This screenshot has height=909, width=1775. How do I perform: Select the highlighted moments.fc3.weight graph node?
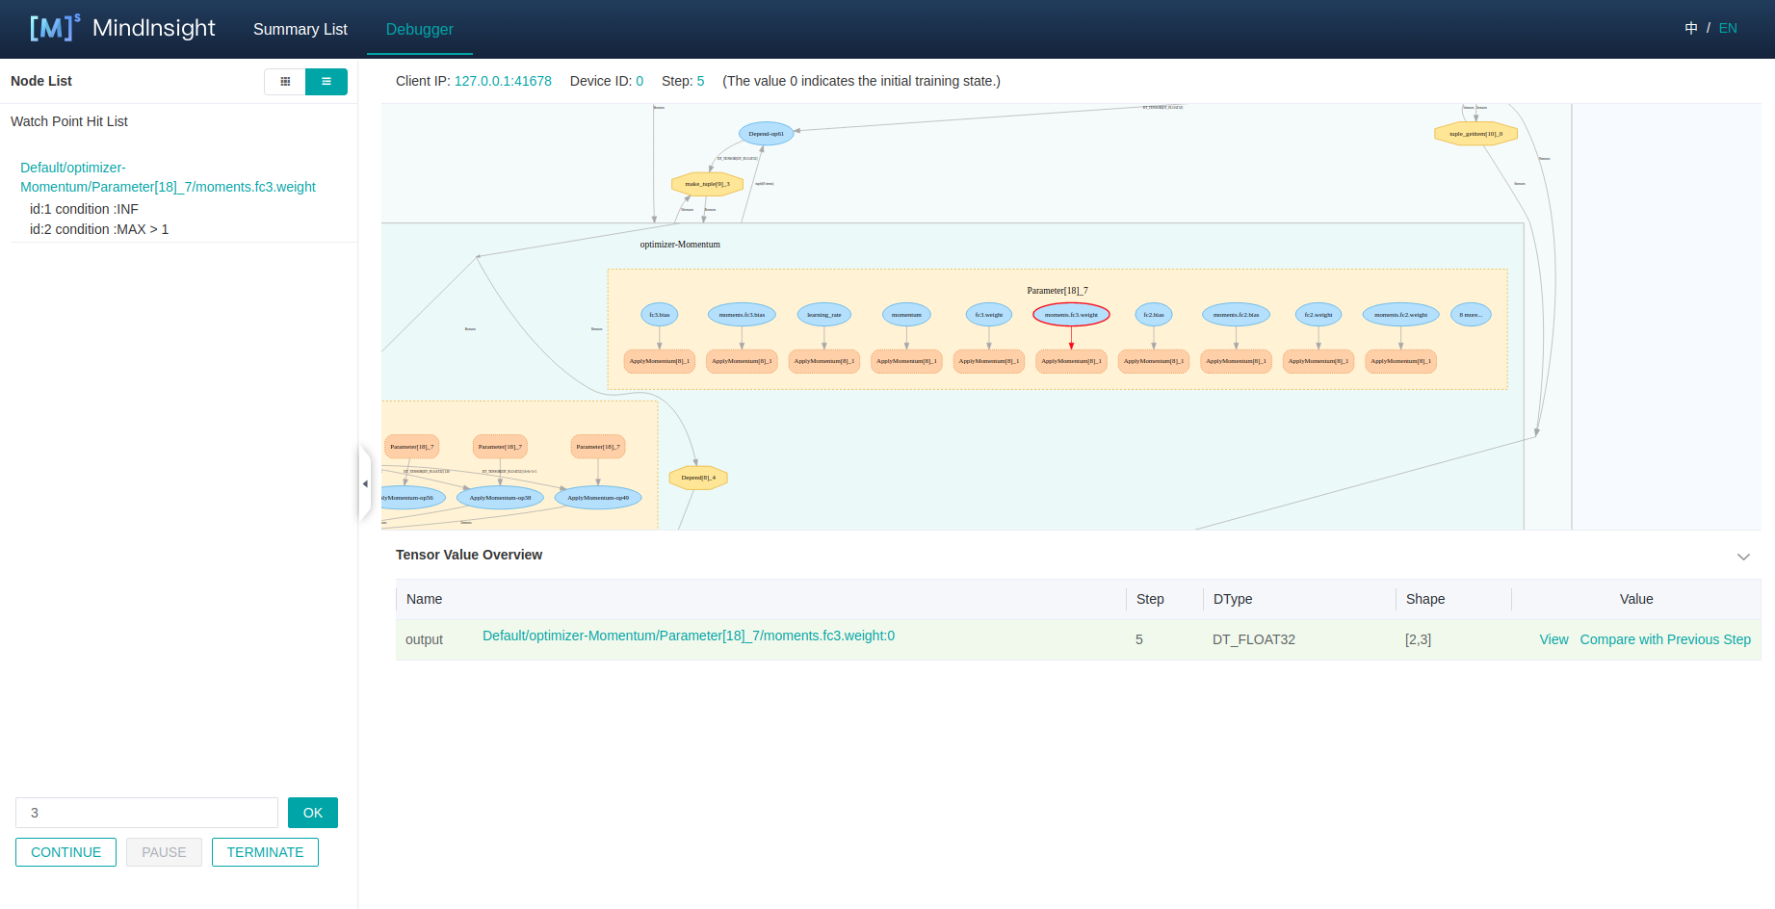[x=1071, y=315]
